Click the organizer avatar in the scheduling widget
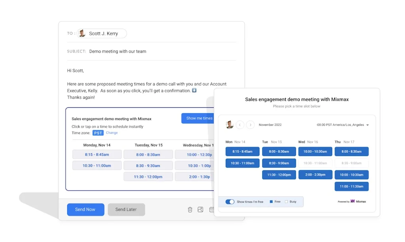Screen dimensions: 405x242 pos(229,125)
